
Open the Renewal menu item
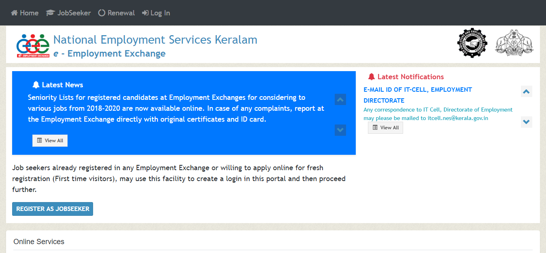click(117, 13)
